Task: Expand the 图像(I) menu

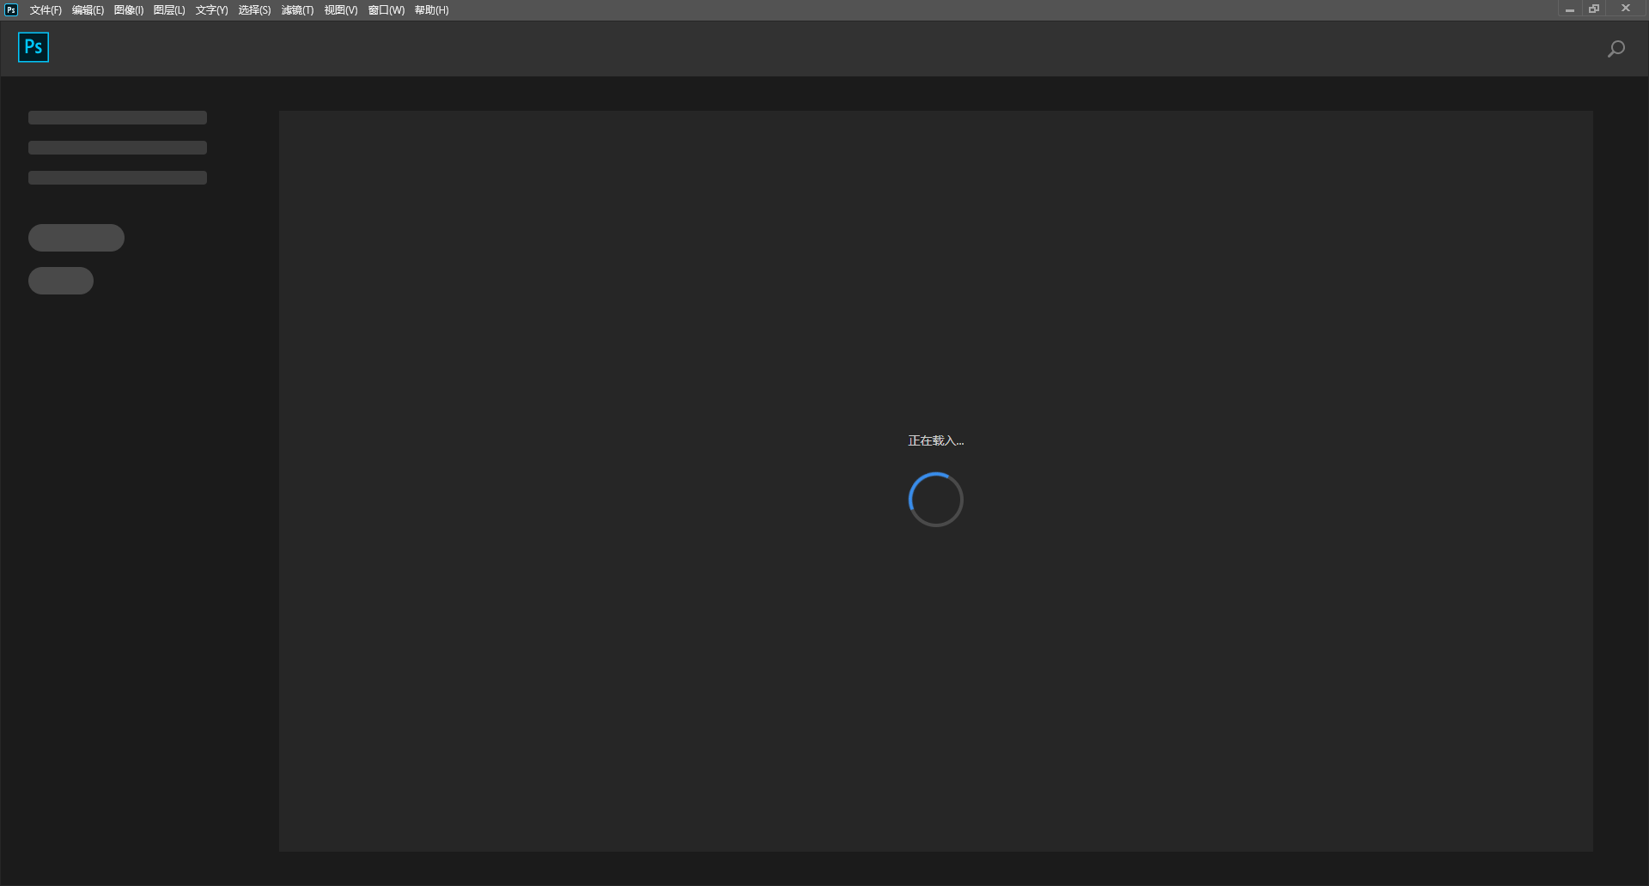Action: coord(129,10)
